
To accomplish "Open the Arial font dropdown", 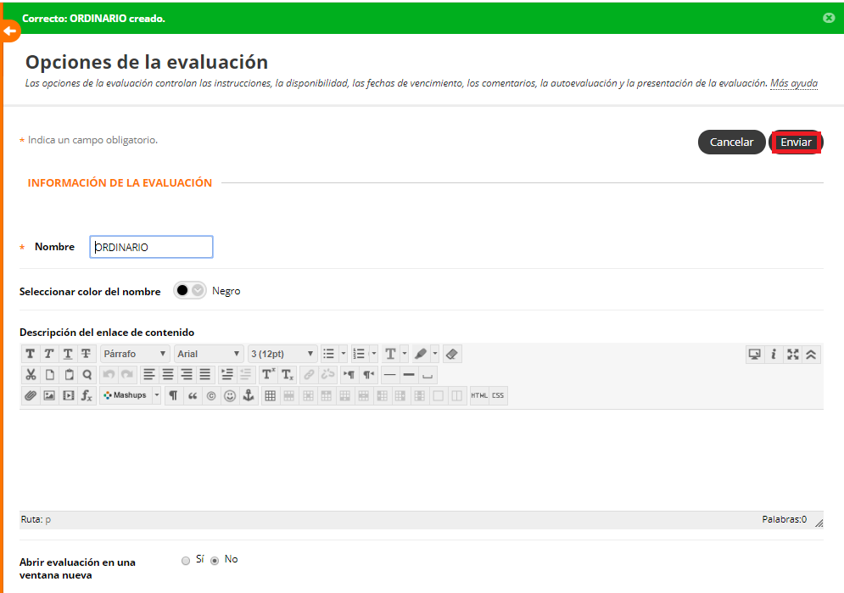I will tap(210, 354).
